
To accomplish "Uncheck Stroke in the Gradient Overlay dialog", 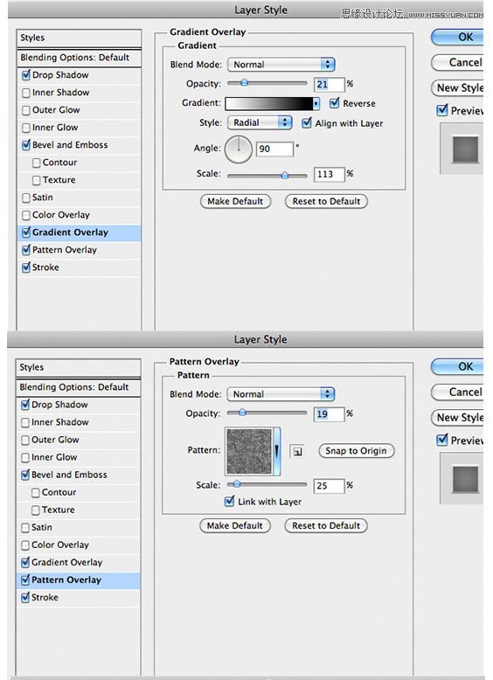I will coord(26,267).
